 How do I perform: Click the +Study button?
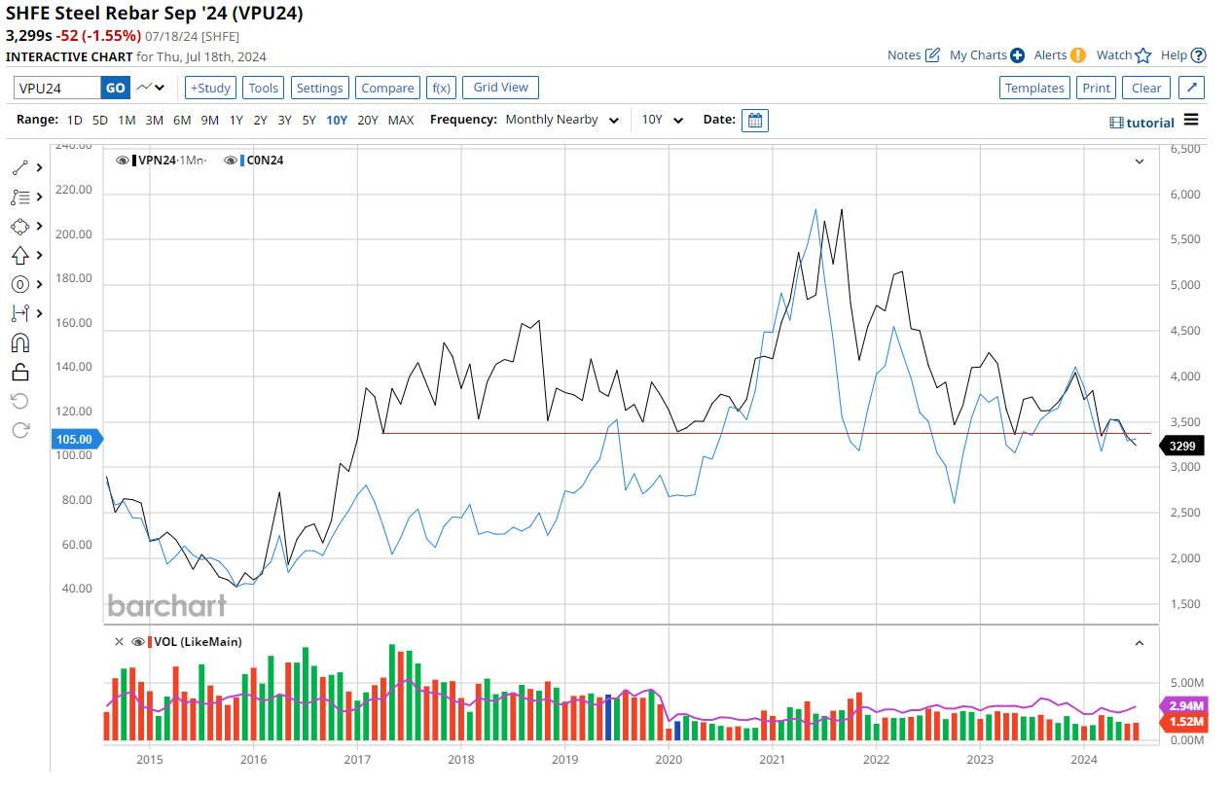pyautogui.click(x=209, y=88)
